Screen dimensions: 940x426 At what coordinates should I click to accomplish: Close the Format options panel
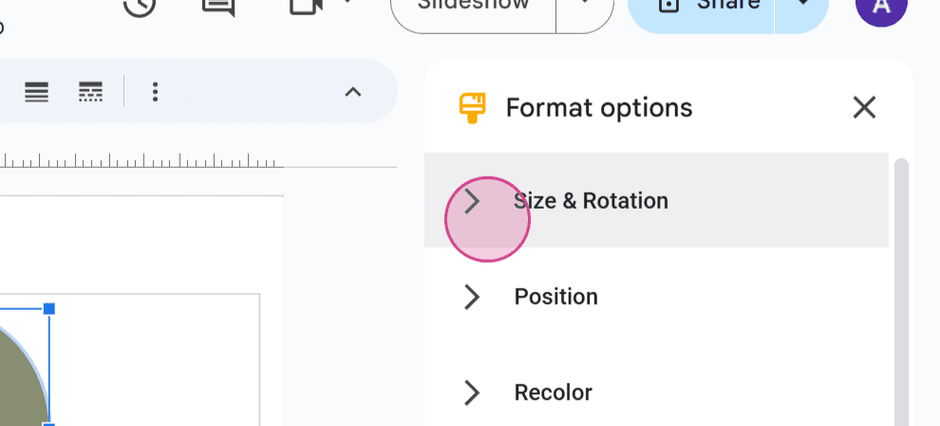[864, 108]
